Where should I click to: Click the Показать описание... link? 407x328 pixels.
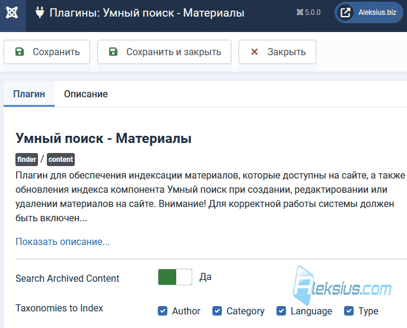pos(62,241)
